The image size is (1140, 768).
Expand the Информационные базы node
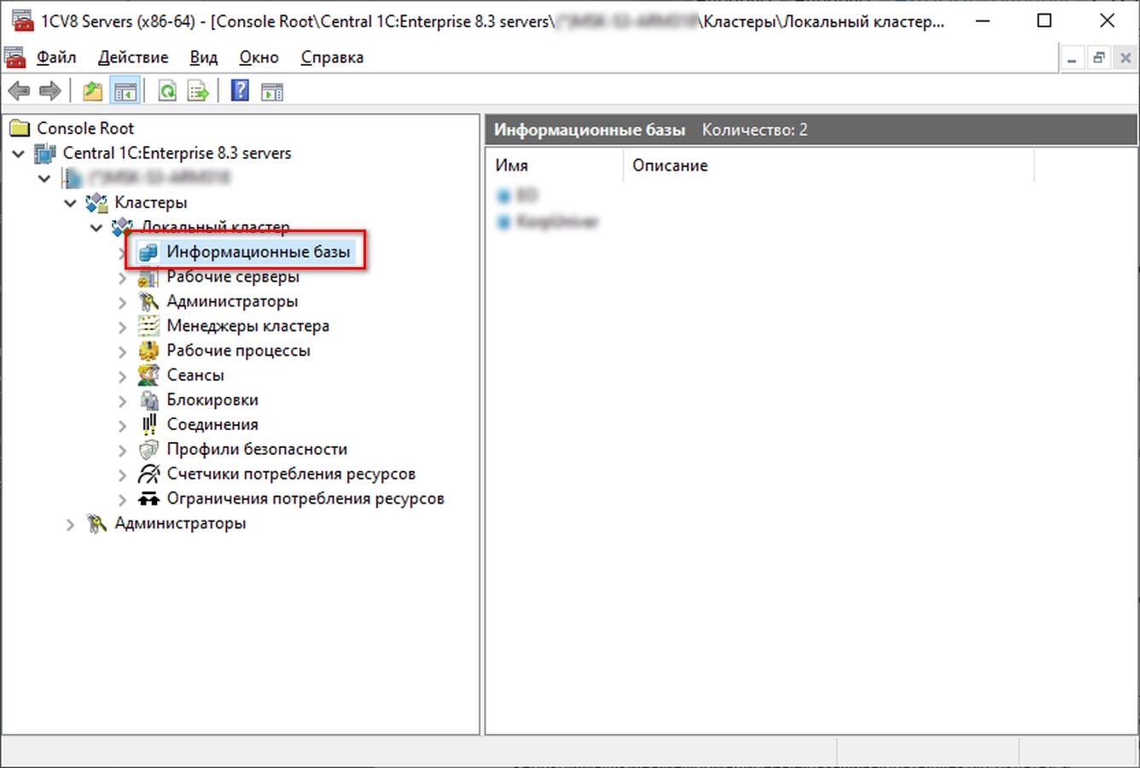pos(122,253)
